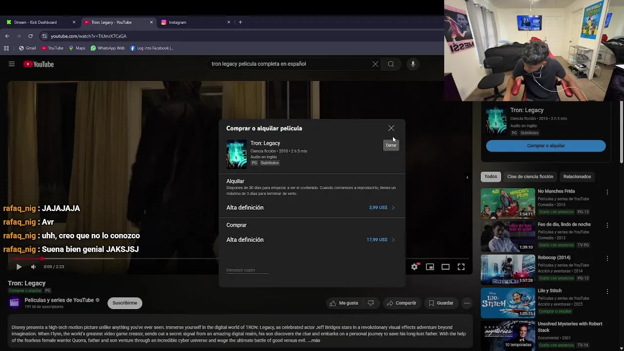Start voice search with microphone icon
The height and width of the screenshot is (351, 624).
coord(413,64)
